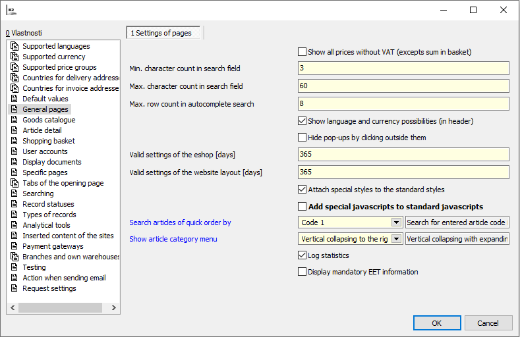The image size is (520, 337).
Task: Click the icon beside Request settings
Action: (x=14, y=288)
